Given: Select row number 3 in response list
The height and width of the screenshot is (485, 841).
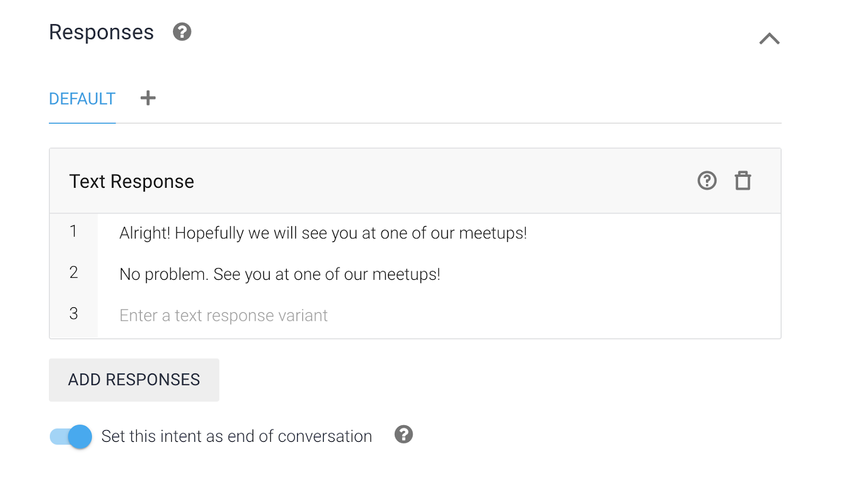Looking at the screenshot, I should click(74, 314).
